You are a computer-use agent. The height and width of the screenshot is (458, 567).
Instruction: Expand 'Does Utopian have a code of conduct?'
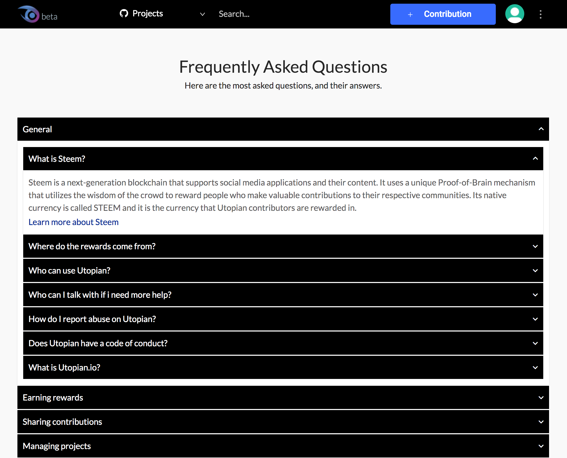(x=283, y=343)
